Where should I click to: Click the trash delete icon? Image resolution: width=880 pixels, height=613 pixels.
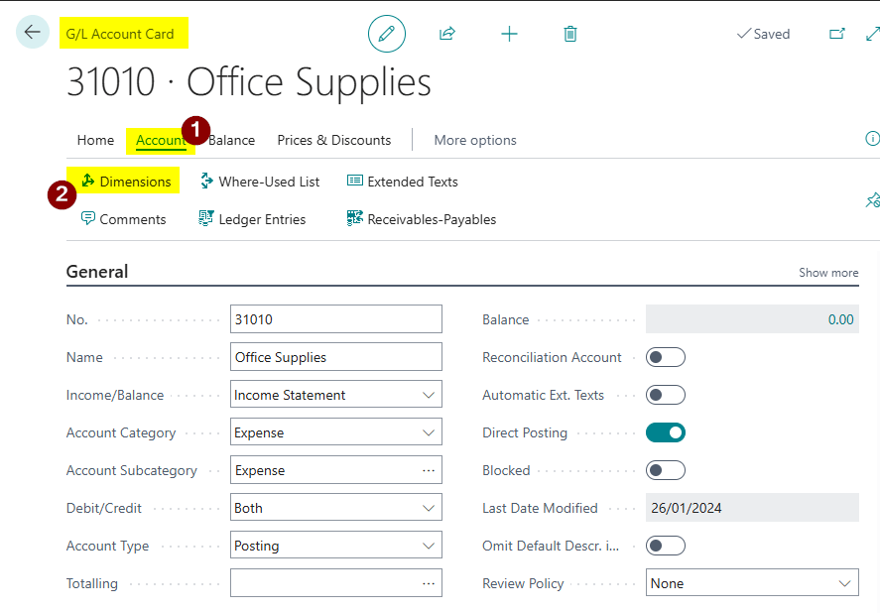pyautogui.click(x=570, y=34)
